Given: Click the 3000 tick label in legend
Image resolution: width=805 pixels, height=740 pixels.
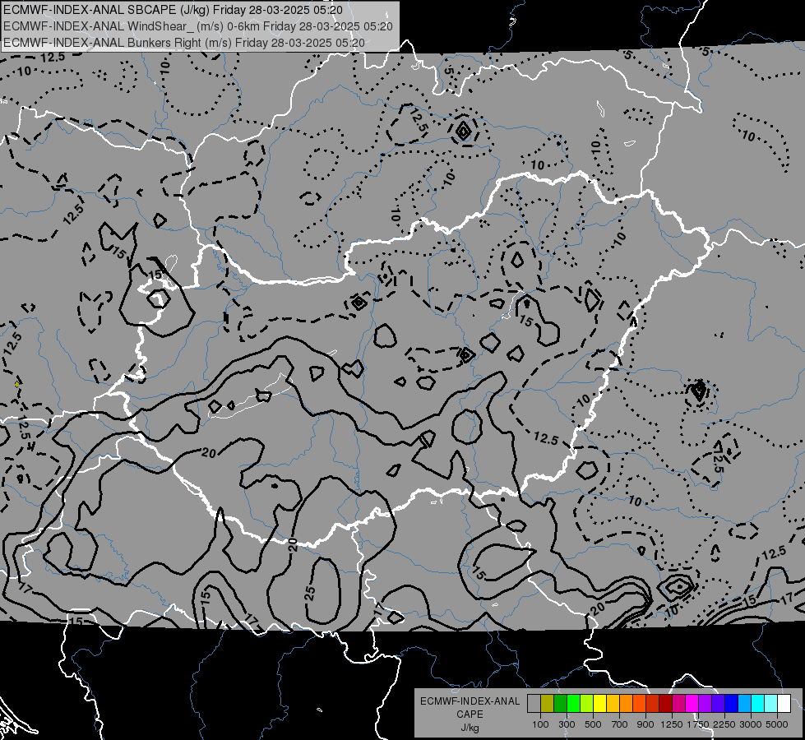Looking at the screenshot, I should (x=751, y=724).
